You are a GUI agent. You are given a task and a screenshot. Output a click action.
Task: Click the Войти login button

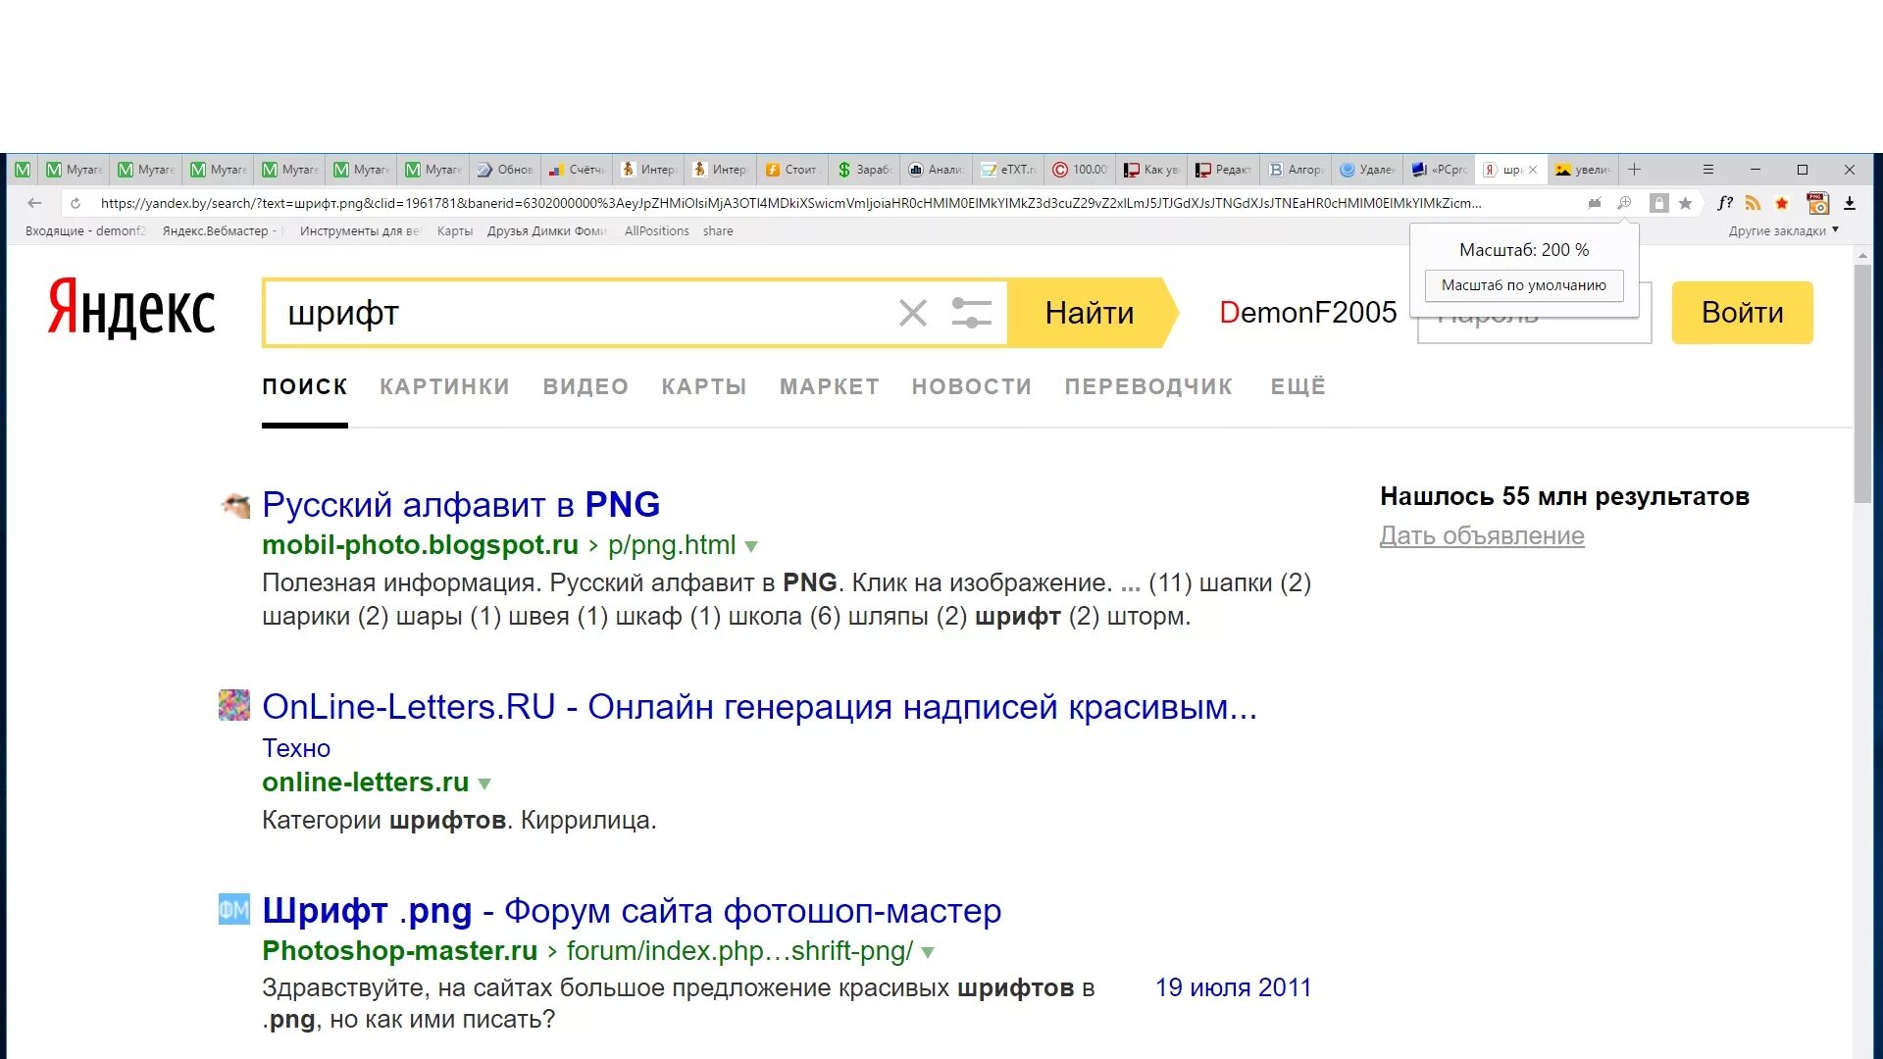coord(1742,313)
